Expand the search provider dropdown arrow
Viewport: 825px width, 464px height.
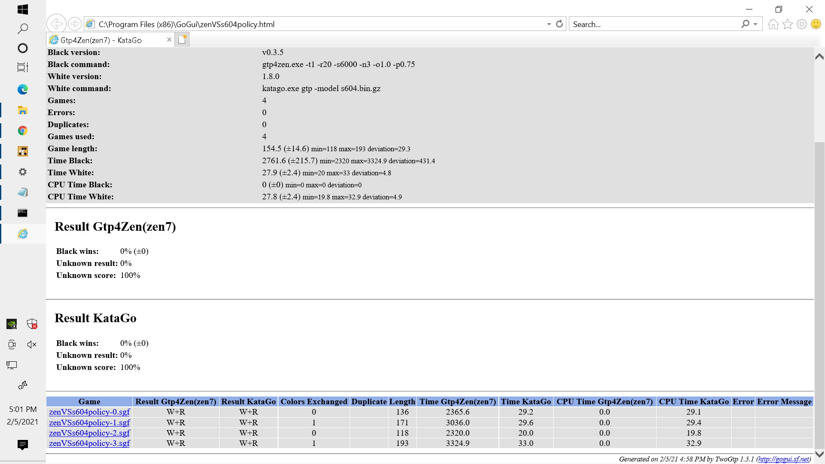tap(755, 24)
